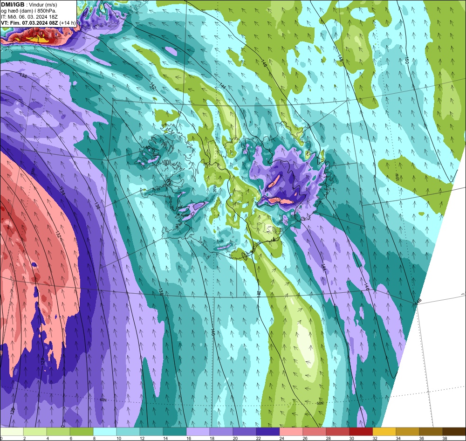Pick the palest cream legend swatch left of 2
Viewport: 466px width, 441px height.
pos(12,432)
